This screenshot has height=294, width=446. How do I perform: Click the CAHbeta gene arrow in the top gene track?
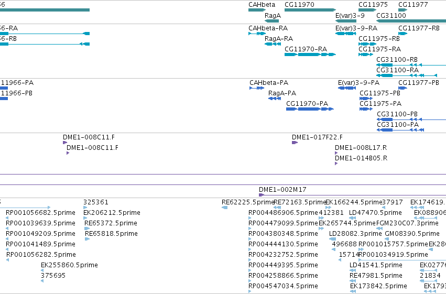pyautogui.click(x=257, y=10)
